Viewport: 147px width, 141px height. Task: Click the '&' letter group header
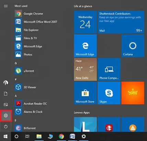[16, 63]
